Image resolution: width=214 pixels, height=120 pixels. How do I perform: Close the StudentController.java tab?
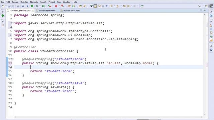pyautogui.click(x=32, y=10)
